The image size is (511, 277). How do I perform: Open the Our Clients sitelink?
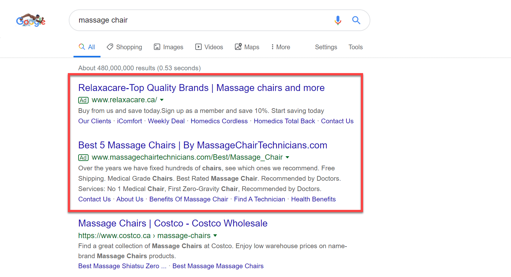click(95, 121)
